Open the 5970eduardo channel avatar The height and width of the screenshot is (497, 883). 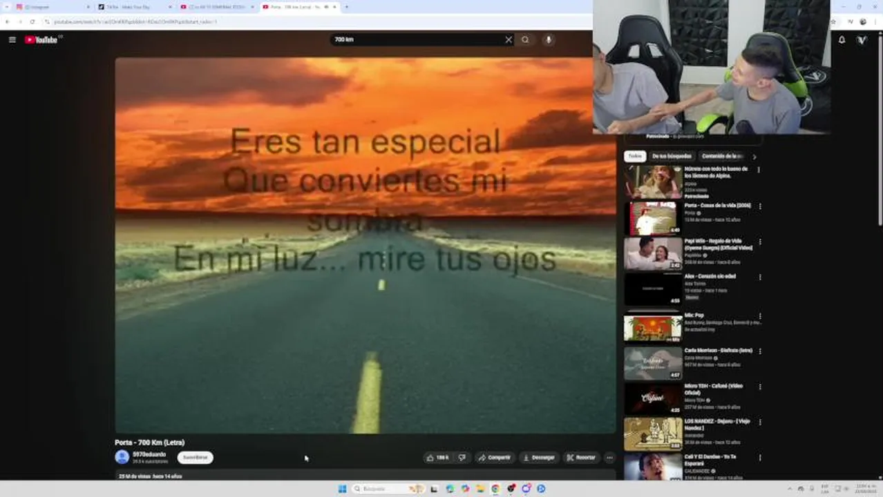pos(122,457)
